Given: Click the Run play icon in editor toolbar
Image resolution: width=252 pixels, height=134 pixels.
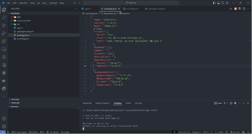Looking at the screenshot, I should [231, 9].
